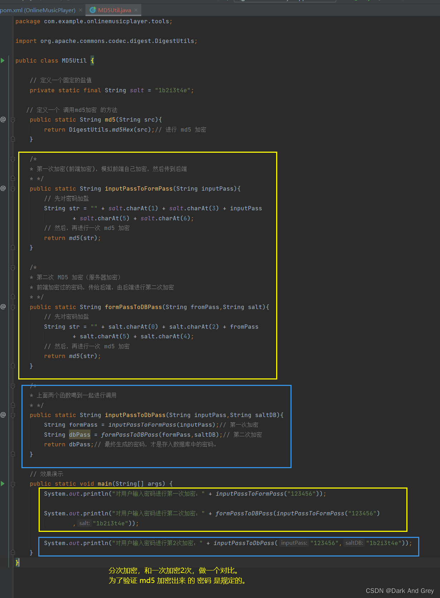Click salt.charAt(6) in the first str expression
This screenshot has width=440, height=598.
point(166,219)
